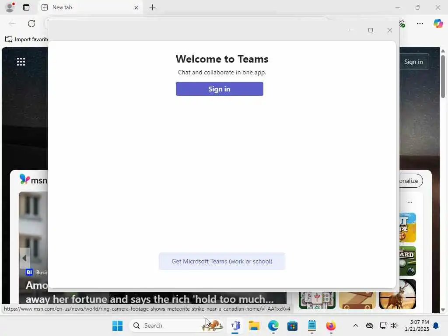Go to previous news slide arrow
The width and height of the screenshot is (448, 336).
pos(24,258)
